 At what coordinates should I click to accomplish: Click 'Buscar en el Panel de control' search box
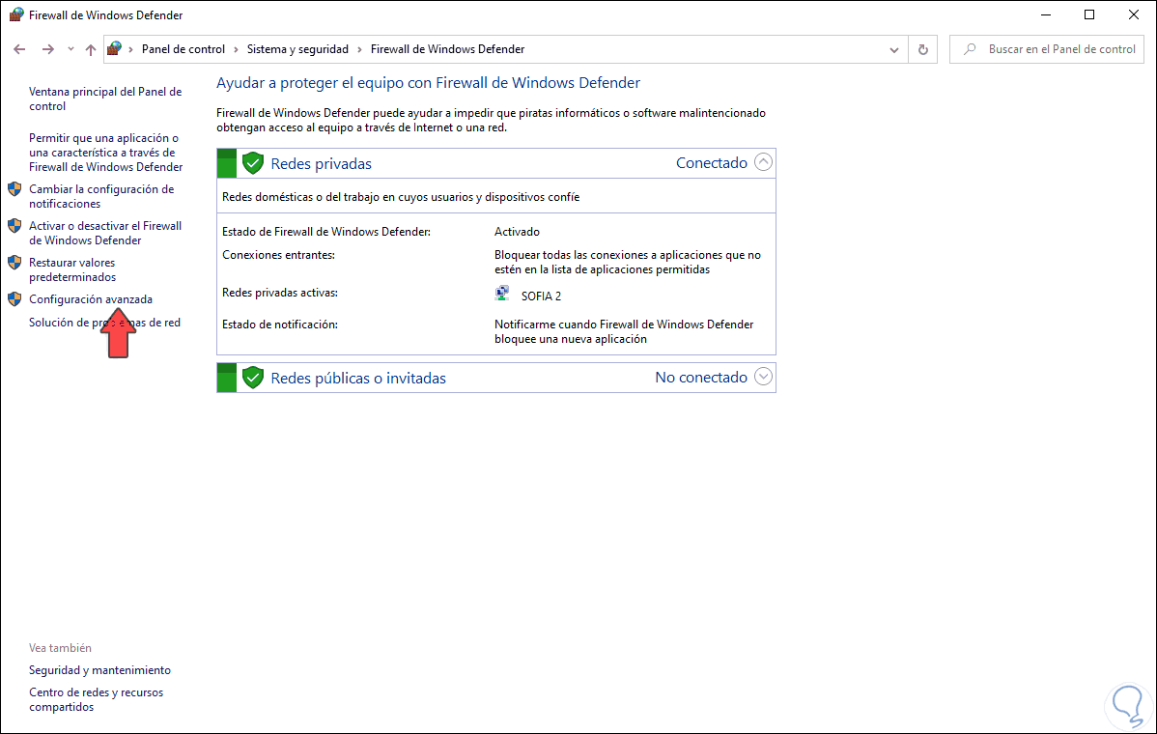point(1046,49)
